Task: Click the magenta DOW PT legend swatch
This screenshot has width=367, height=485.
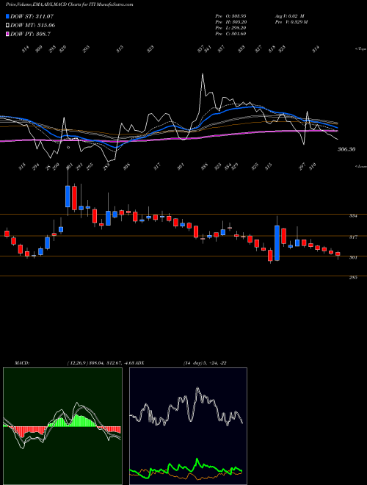Action: [x=7, y=34]
